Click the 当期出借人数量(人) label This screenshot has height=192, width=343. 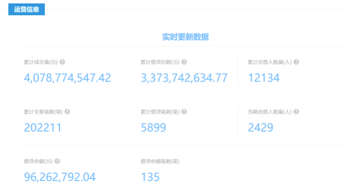click(x=269, y=112)
